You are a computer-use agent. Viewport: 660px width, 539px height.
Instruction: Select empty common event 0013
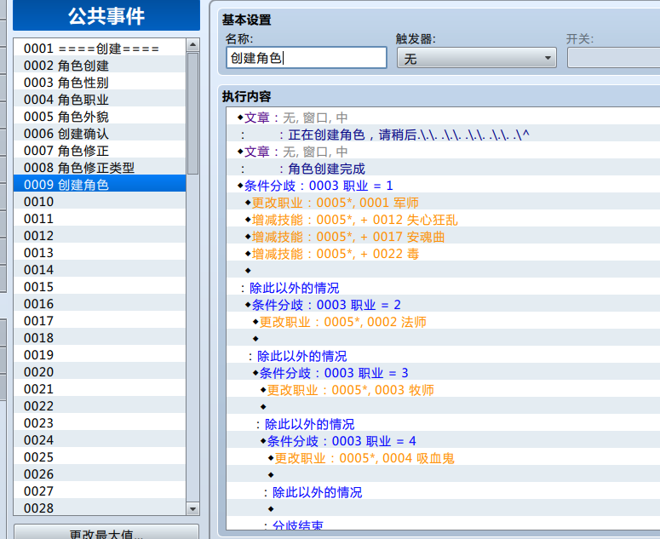click(x=100, y=252)
